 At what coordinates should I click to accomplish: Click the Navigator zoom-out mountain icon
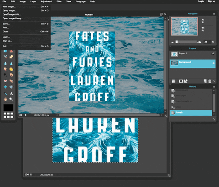click(x=172, y=42)
